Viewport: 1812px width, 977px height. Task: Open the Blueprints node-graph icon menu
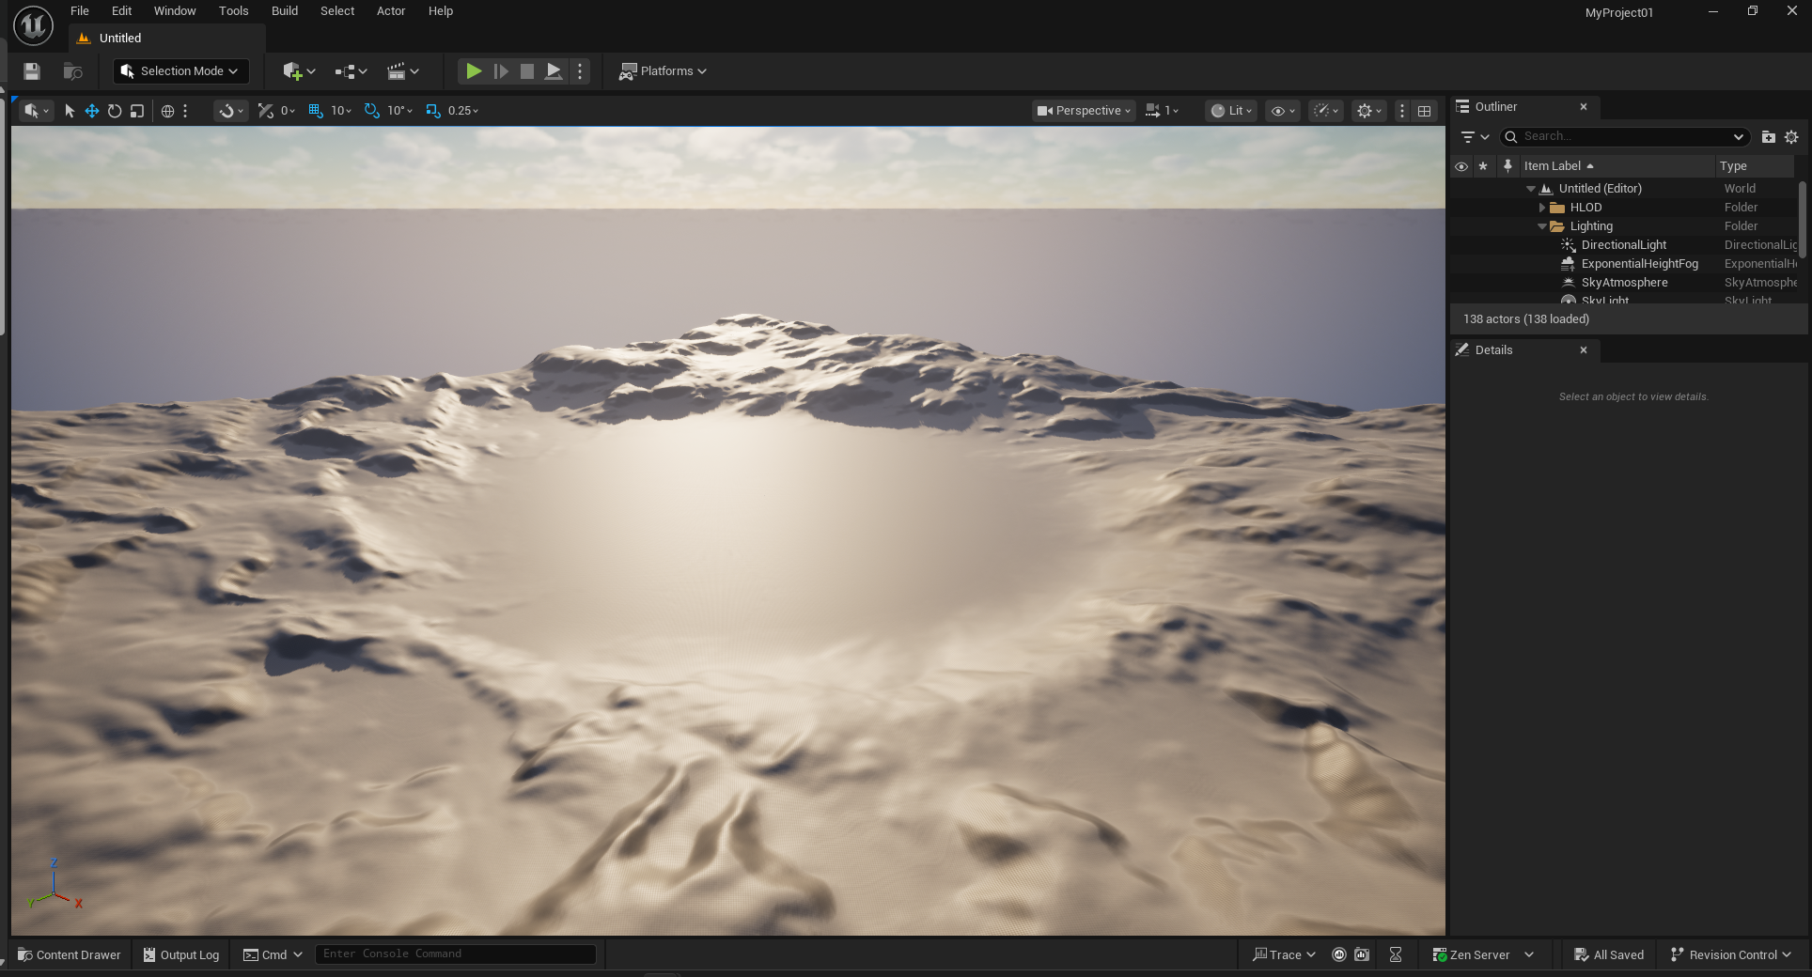click(x=351, y=71)
